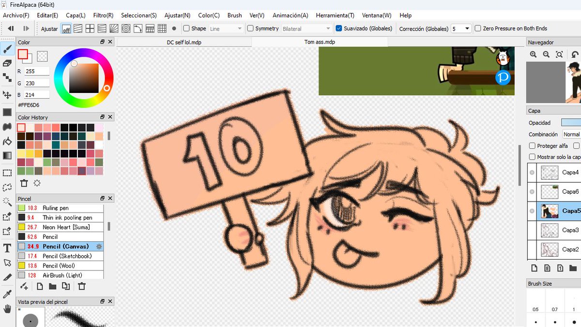Select AirBrush (Light) brush
This screenshot has width=581, height=327.
coord(61,275)
